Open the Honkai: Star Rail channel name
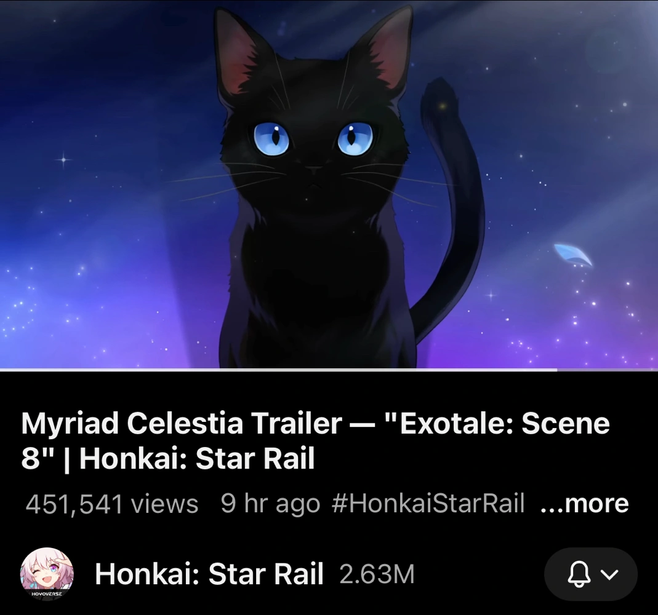Viewport: 658px width, 615px height. (x=209, y=574)
